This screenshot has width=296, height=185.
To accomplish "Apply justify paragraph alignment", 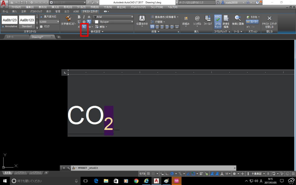I will click(x=172, y=27).
